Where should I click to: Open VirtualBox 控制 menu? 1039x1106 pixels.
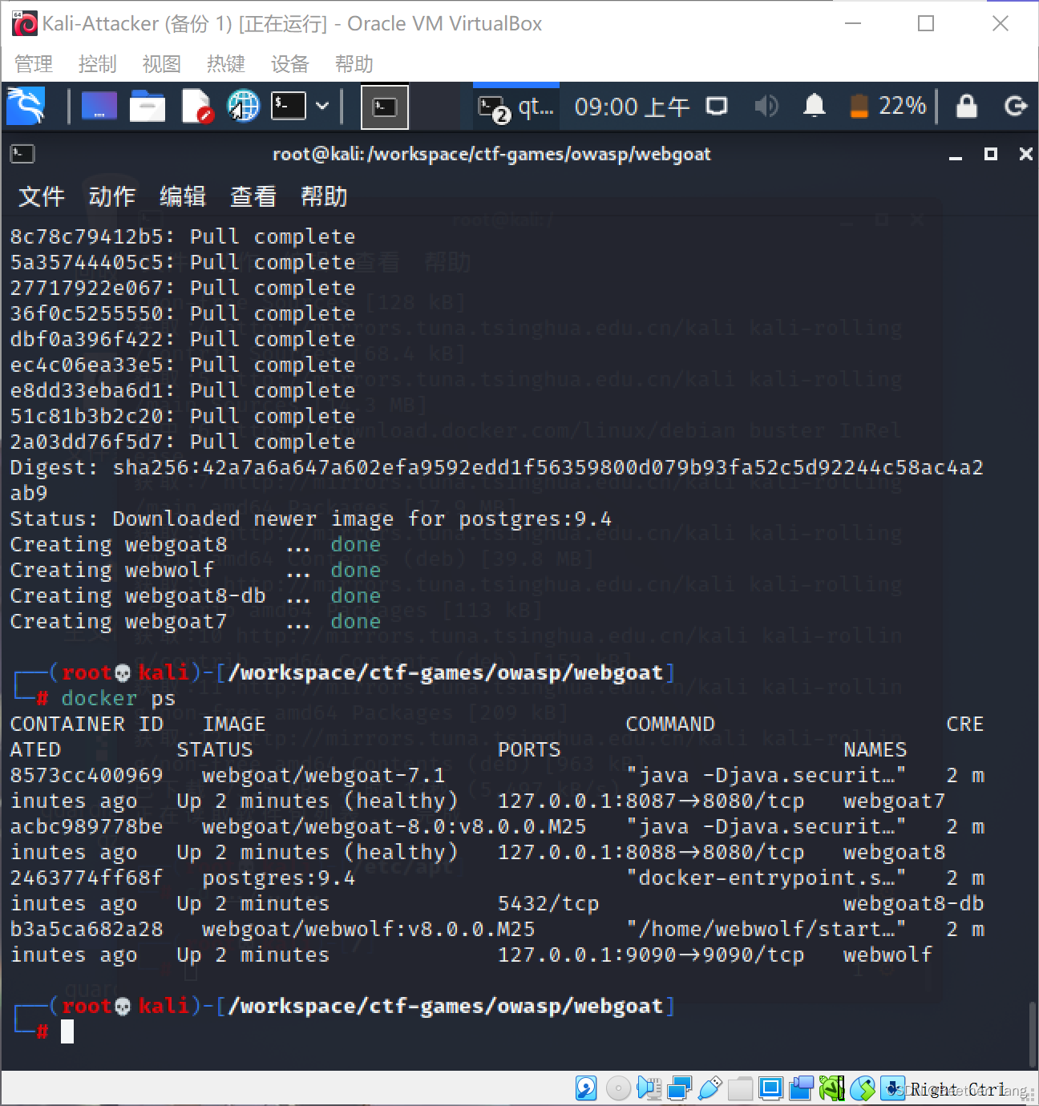pos(98,64)
